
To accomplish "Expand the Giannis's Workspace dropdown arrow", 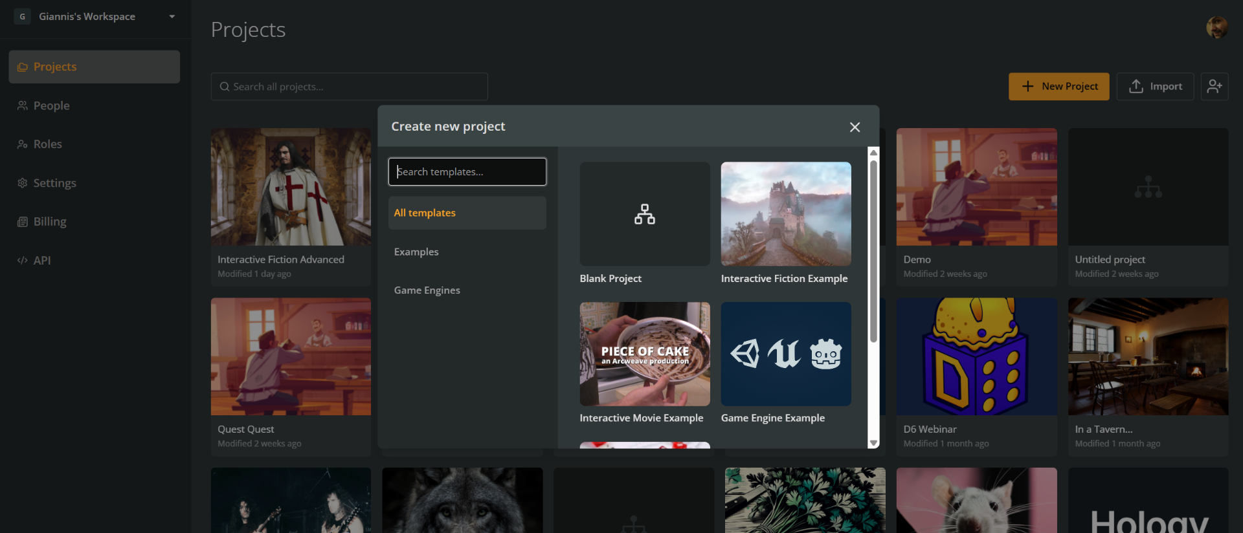I will point(172,17).
